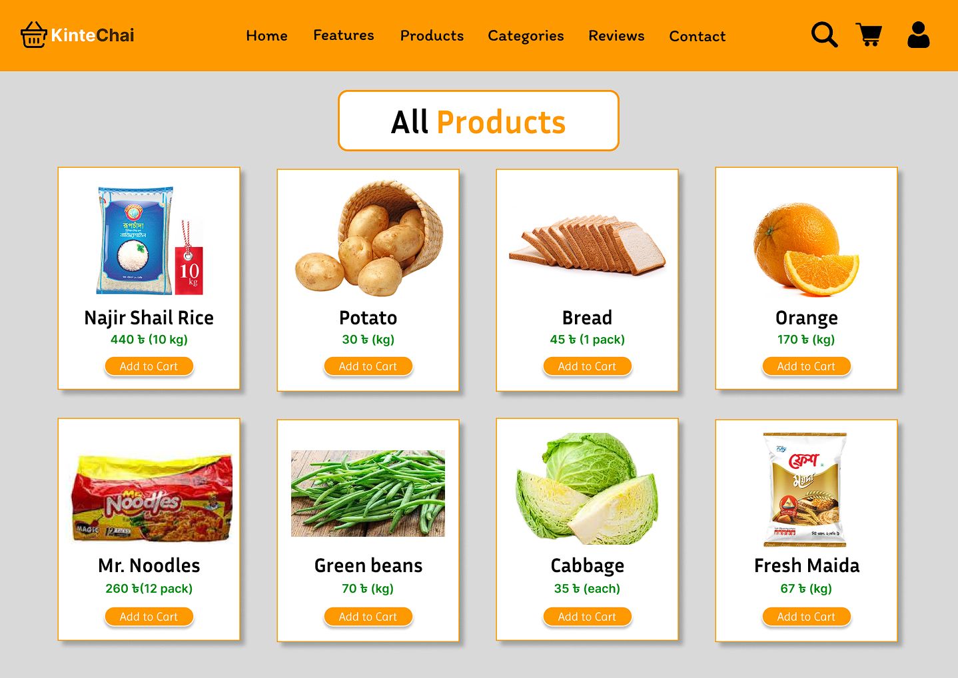Open the user account icon
This screenshot has width=958, height=678.
click(918, 35)
